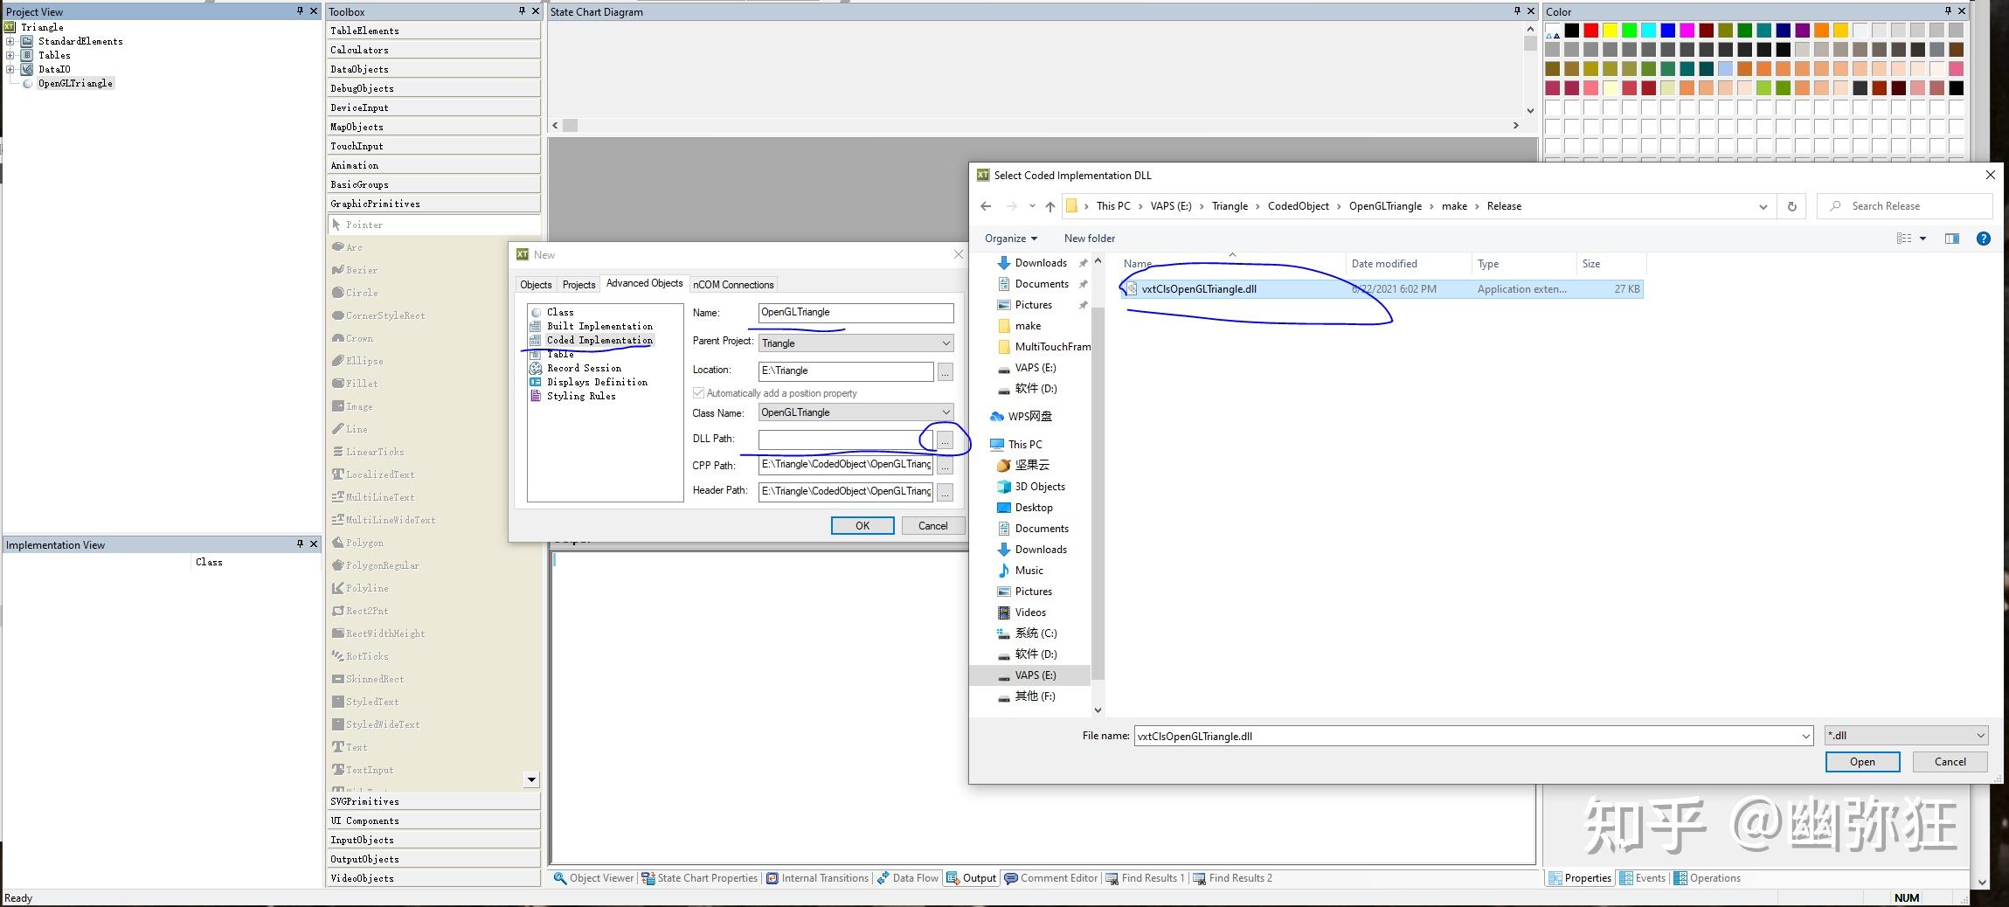
Task: Check Automatically add a position property
Action: coord(698,392)
